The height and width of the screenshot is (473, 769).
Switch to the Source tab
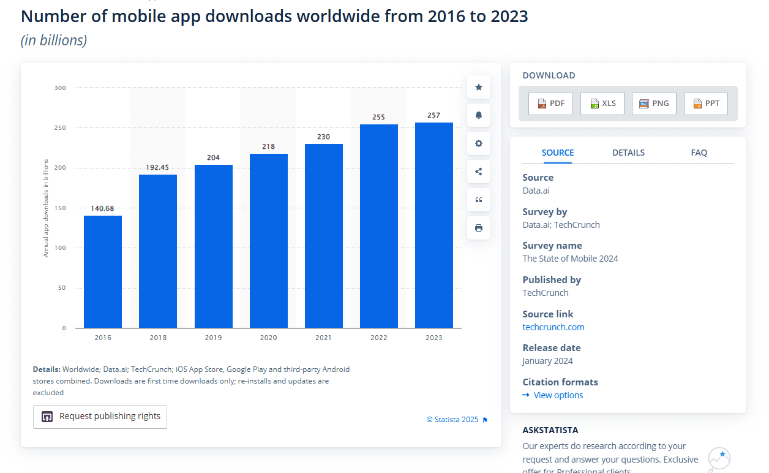pos(558,153)
